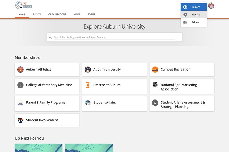
Task: Click the Emerge at Auburn E icon
Action: [88, 85]
